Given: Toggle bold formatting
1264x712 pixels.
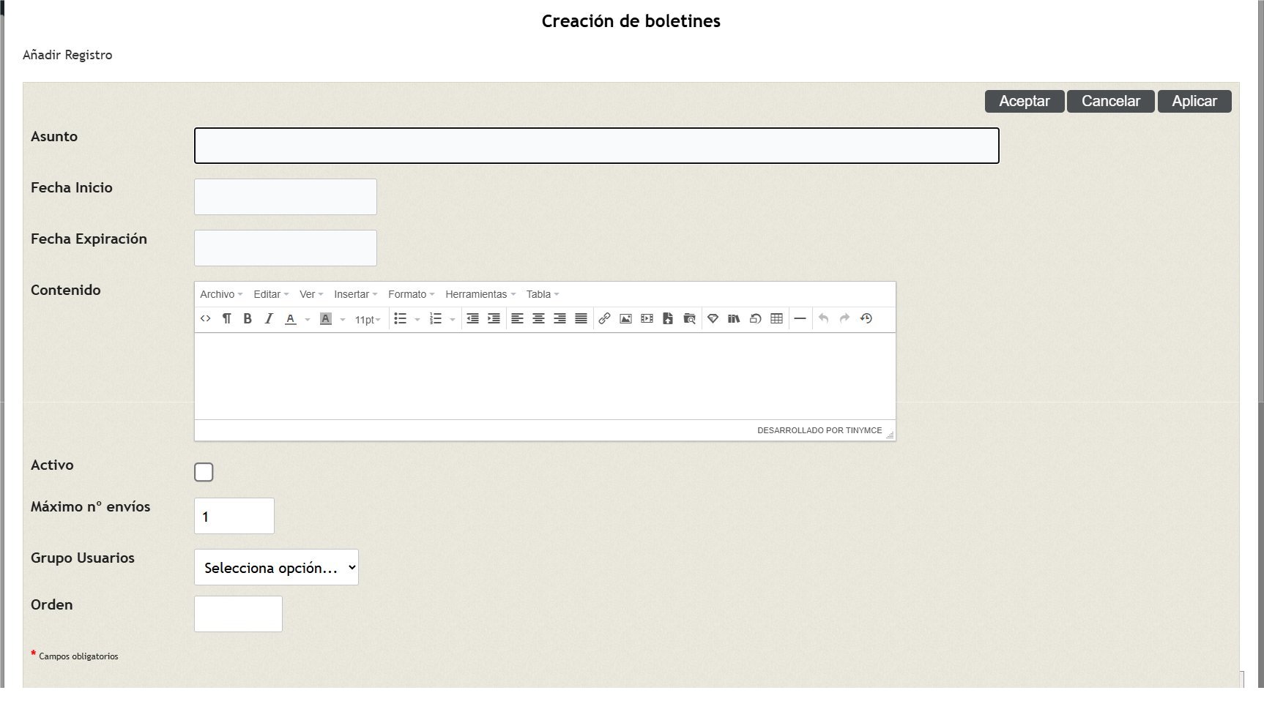Looking at the screenshot, I should 248,318.
